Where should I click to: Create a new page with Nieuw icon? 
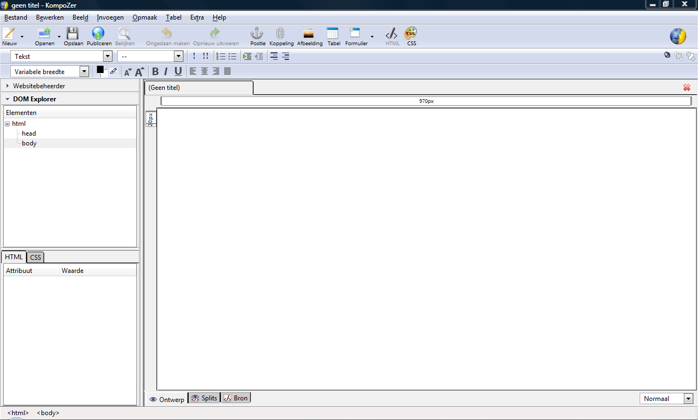pyautogui.click(x=9, y=36)
